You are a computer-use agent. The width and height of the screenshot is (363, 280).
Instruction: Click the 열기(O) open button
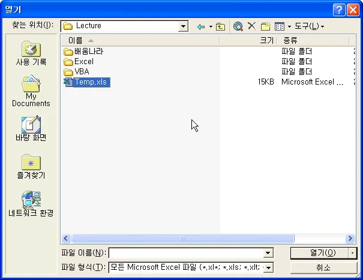319,253
